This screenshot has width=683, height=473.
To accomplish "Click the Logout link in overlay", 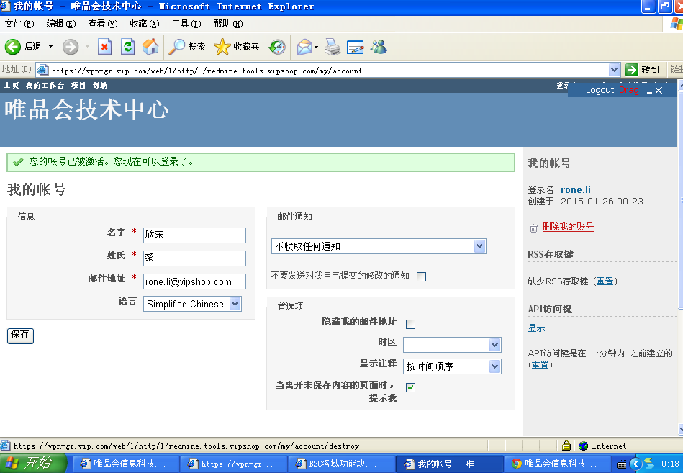I will point(600,90).
